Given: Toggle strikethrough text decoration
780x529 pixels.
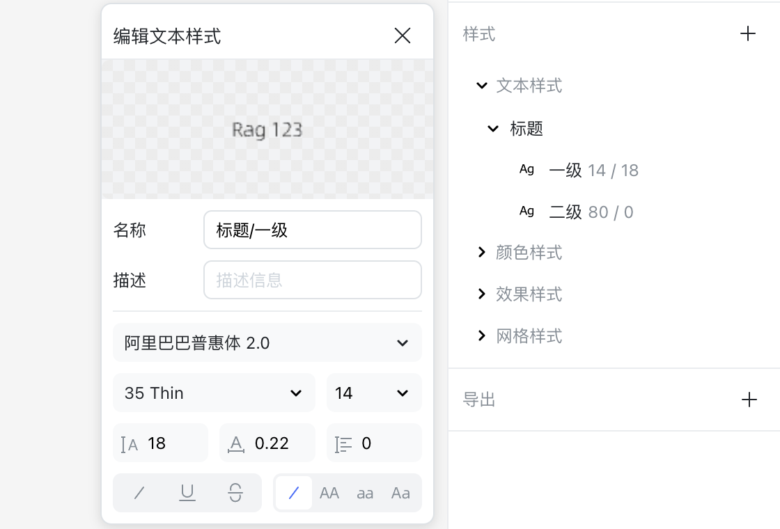Looking at the screenshot, I should click(235, 493).
